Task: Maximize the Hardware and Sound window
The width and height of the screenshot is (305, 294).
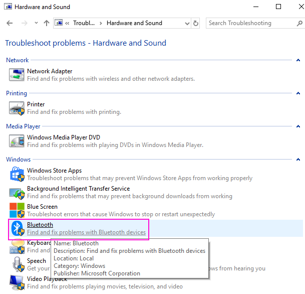Action: tap(278, 7)
